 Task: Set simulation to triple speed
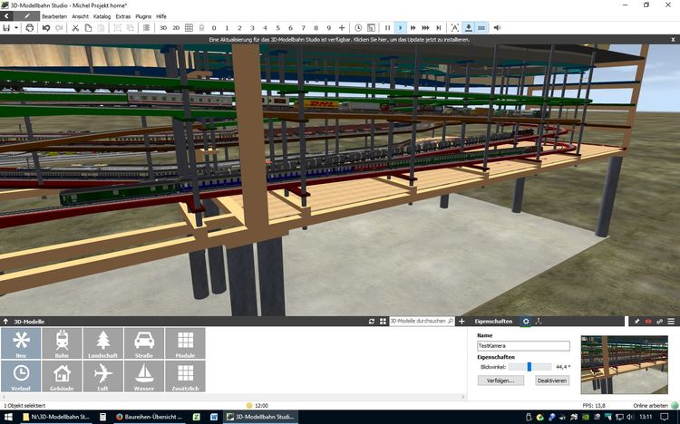pos(426,28)
